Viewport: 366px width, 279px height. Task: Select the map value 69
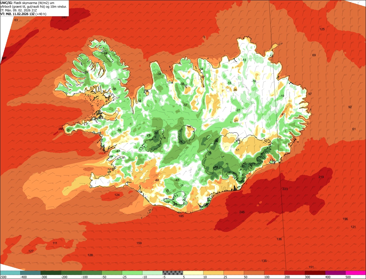pyautogui.click(x=314, y=55)
